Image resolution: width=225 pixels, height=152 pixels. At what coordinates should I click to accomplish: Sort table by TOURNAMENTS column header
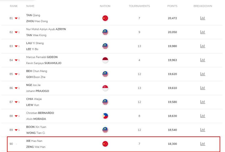pos(139,6)
